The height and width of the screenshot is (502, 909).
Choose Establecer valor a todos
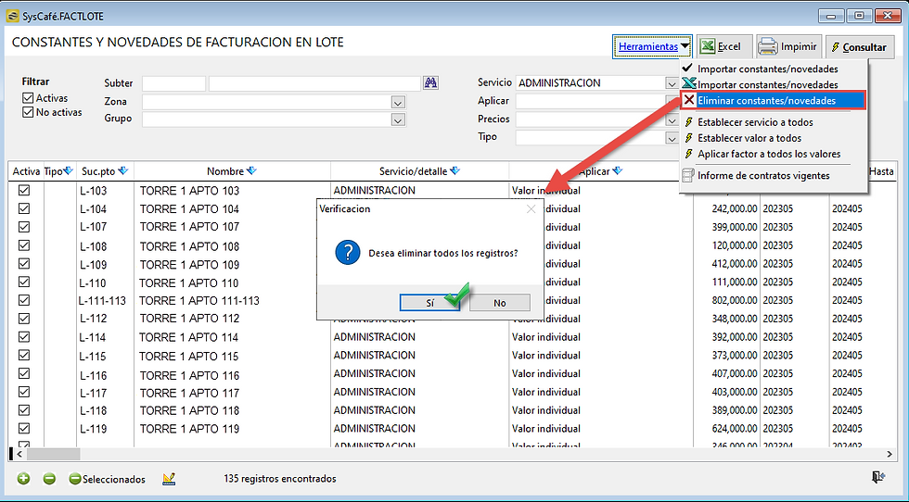tap(749, 138)
